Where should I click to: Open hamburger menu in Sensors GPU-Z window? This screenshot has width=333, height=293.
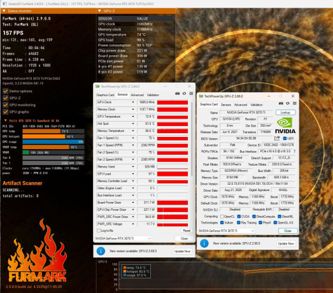tap(191, 94)
